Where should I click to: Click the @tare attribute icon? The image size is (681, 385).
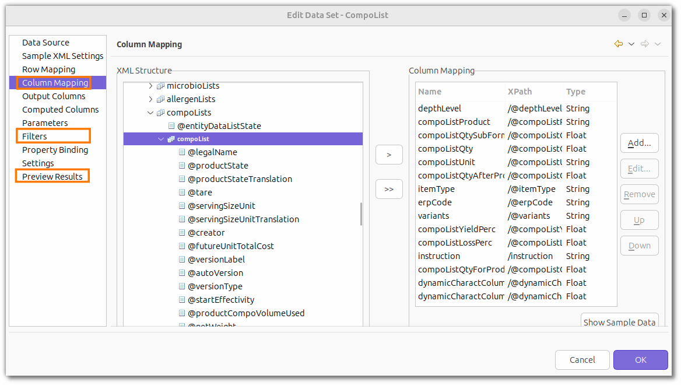182,192
